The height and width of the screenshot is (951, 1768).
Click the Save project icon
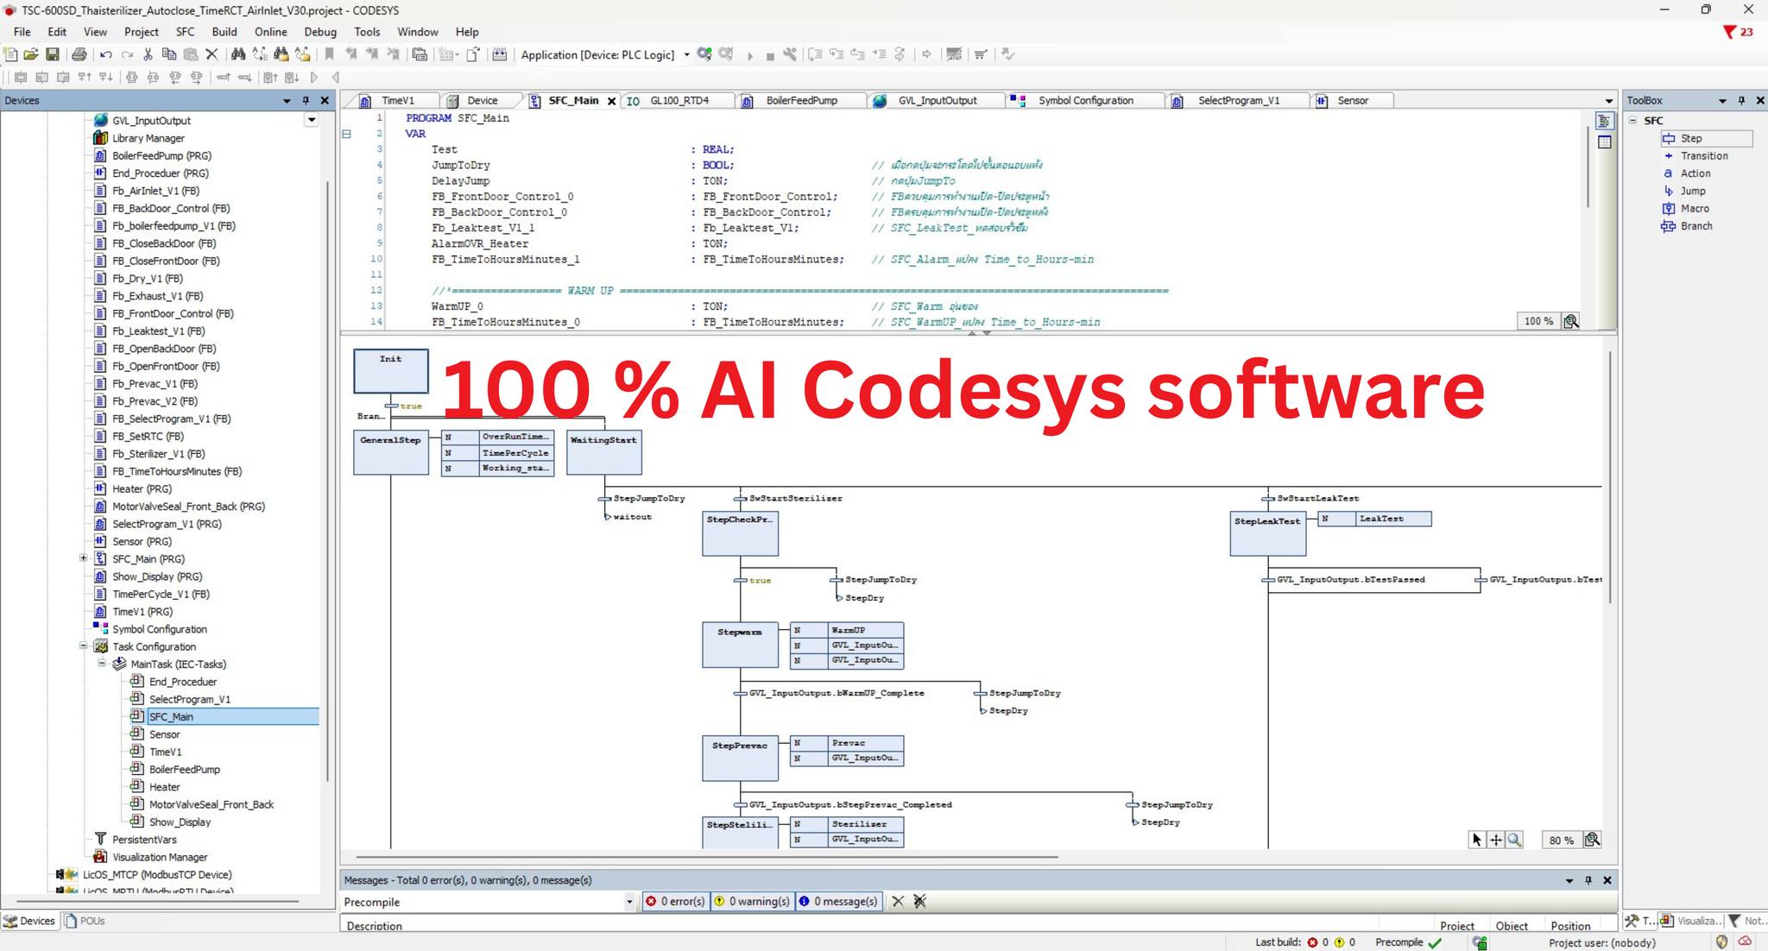[x=52, y=54]
